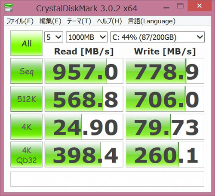Close the CrystalDiskMark window
Viewport: 215px width, 196px height.
[200, 6]
